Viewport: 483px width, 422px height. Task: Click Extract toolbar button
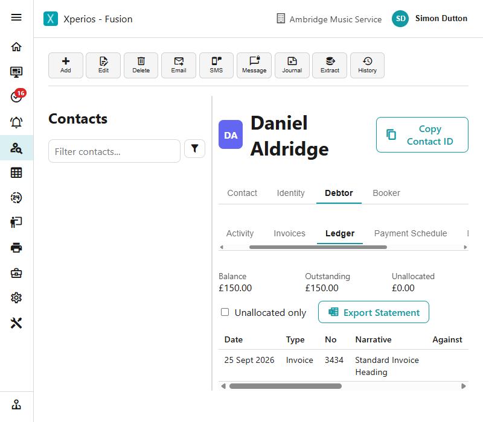(x=330, y=65)
